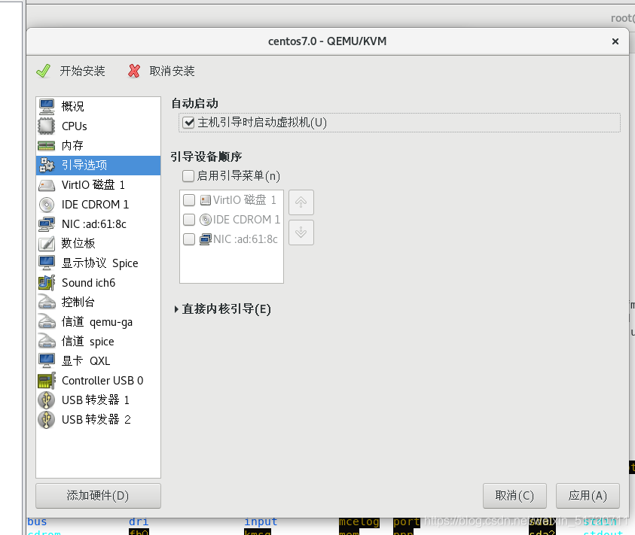This screenshot has width=635, height=535.
Task: Select the 概况 overview monitor icon
Action: (47, 106)
